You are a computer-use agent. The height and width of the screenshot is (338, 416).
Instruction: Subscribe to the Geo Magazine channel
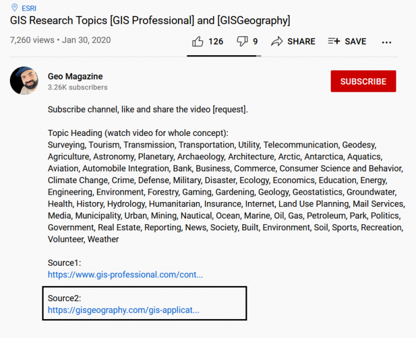pyautogui.click(x=363, y=81)
